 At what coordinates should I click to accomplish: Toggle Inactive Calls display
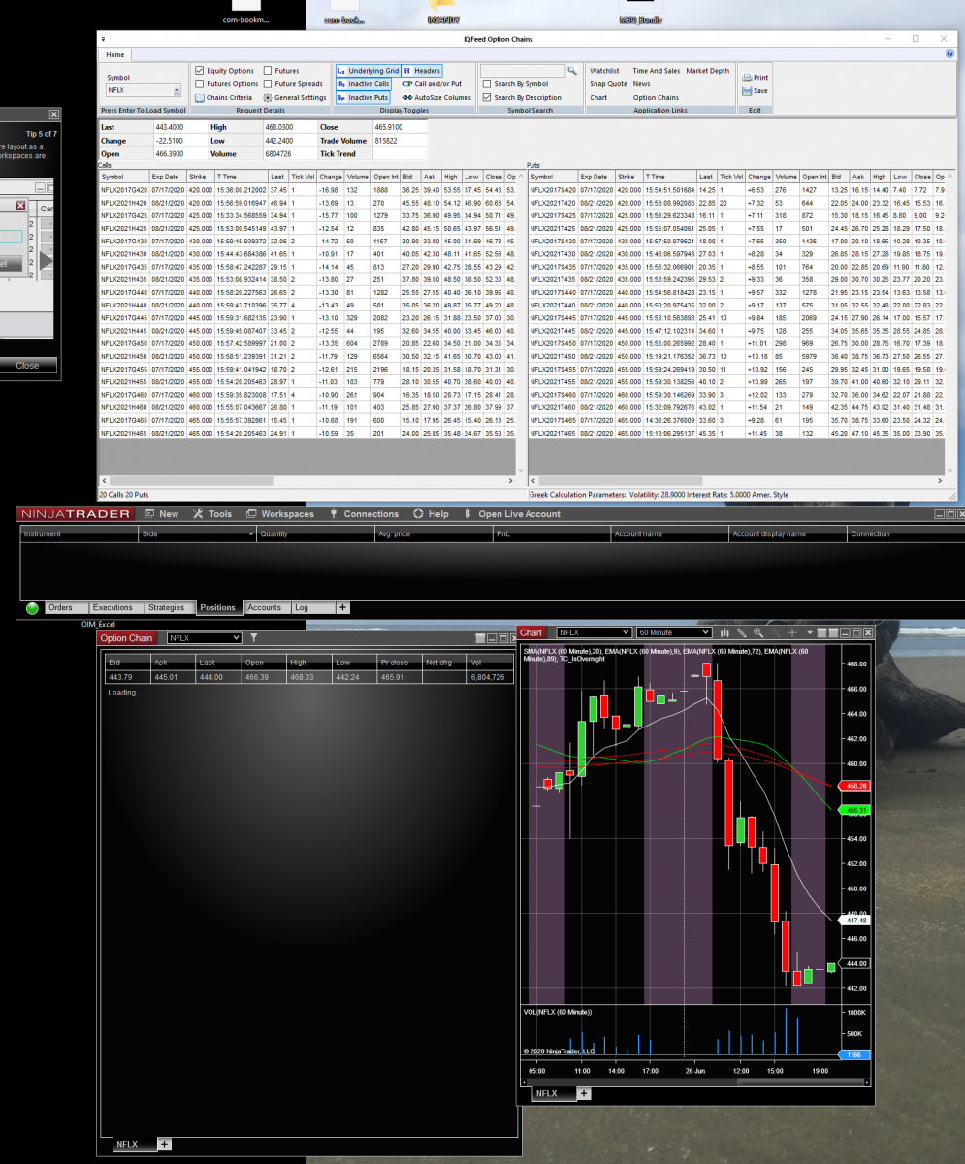pos(363,84)
